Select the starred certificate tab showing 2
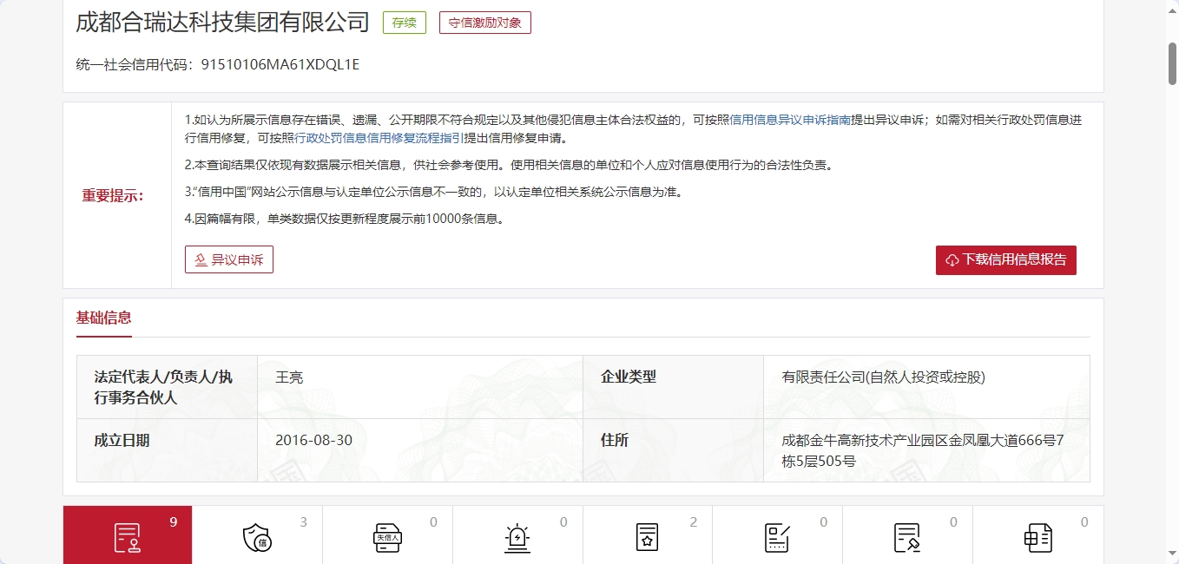This screenshot has width=1179, height=564. click(x=648, y=537)
